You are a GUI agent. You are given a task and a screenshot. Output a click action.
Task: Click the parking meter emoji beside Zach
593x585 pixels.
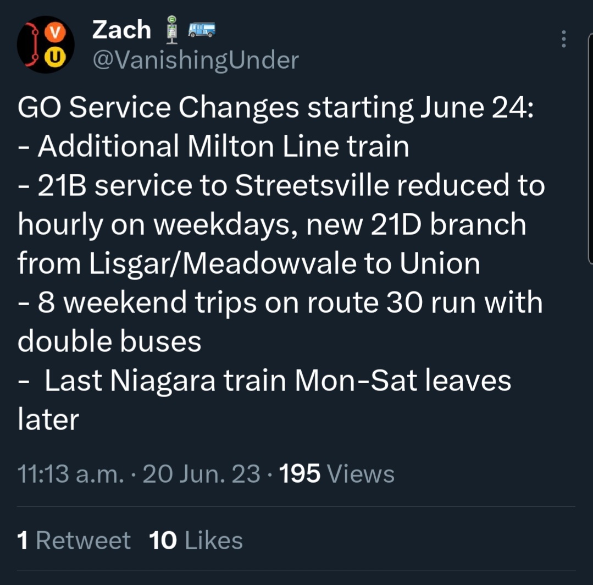pyautogui.click(x=173, y=29)
